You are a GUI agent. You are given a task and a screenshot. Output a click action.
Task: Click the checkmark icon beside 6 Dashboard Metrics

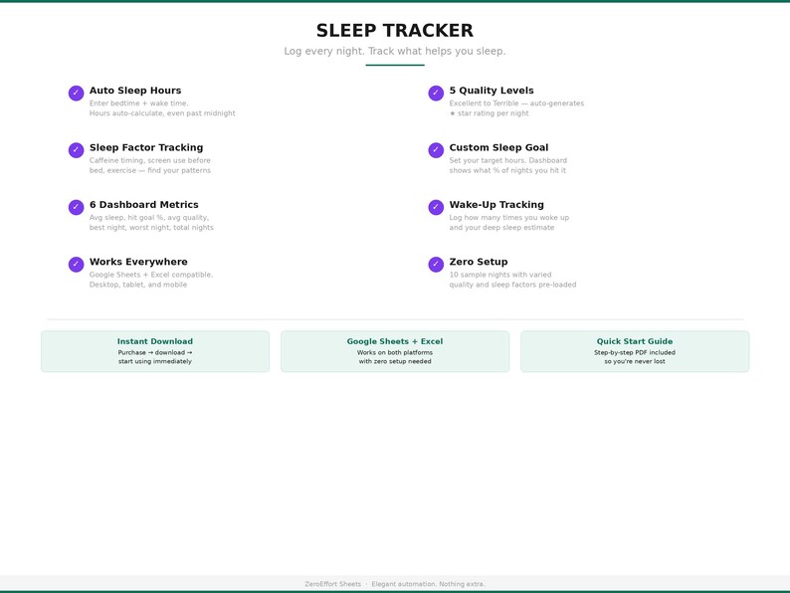[x=76, y=207]
